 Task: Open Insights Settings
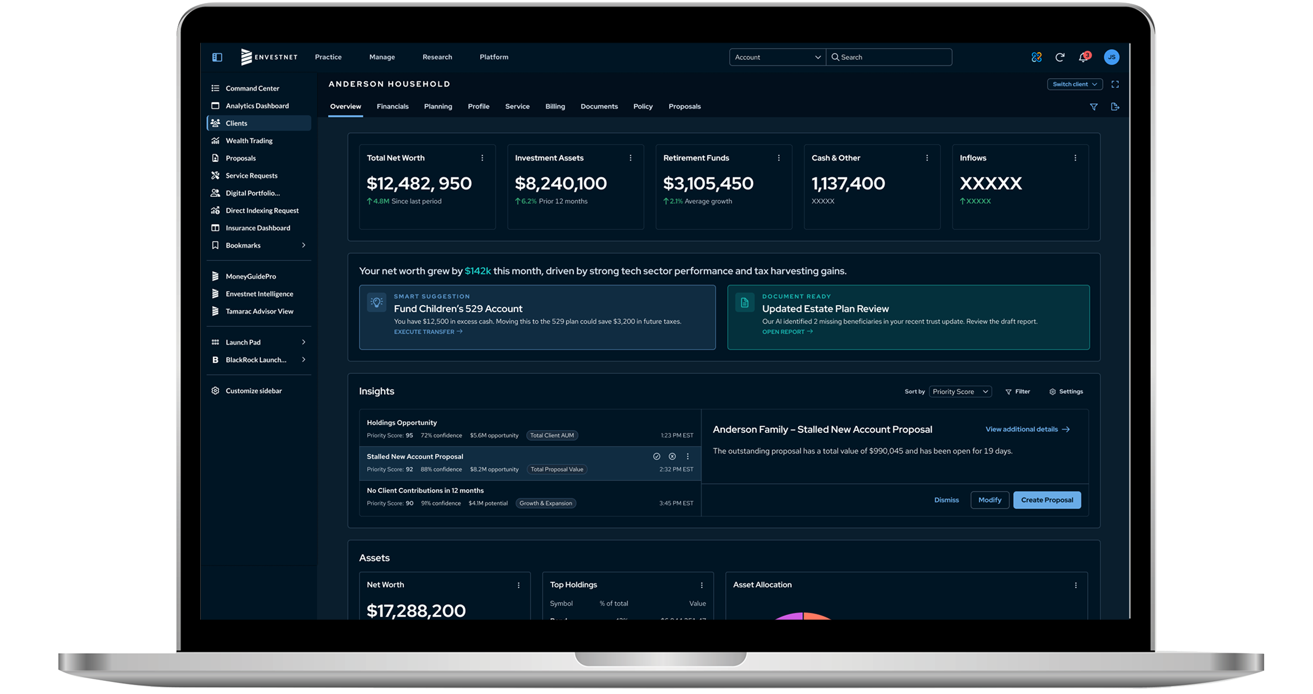tap(1066, 392)
